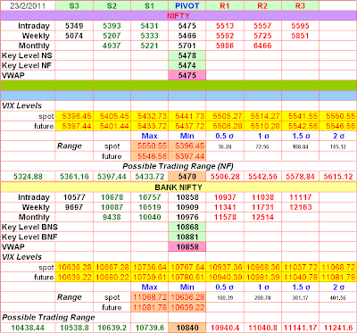Select the S3 column header
The image size is (357, 333).
coord(74,5)
